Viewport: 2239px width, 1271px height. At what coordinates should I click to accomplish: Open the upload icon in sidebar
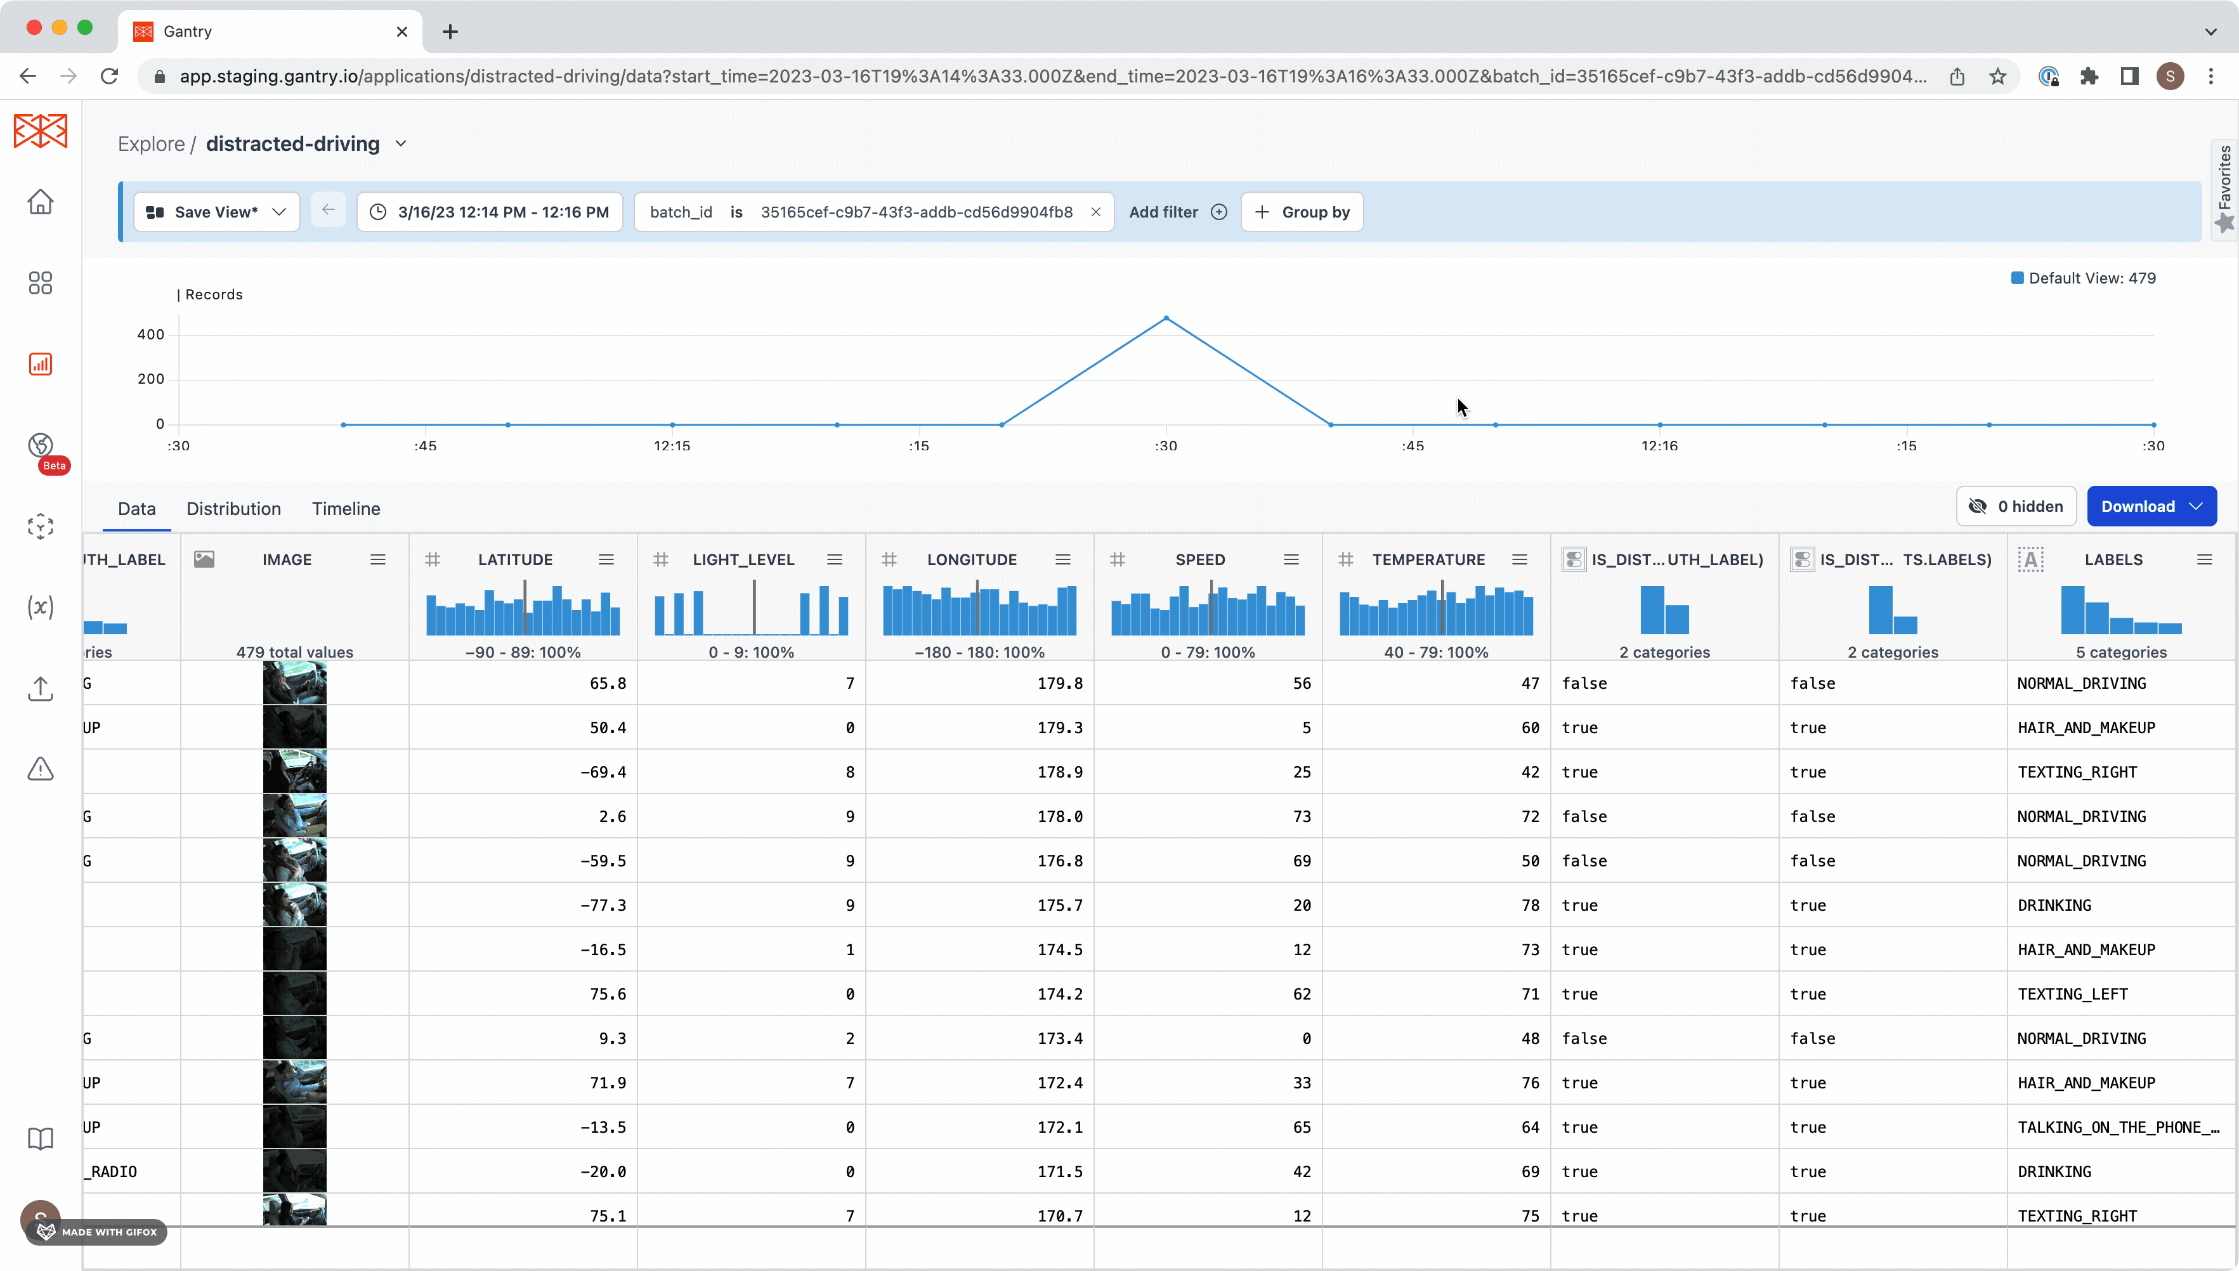click(40, 689)
